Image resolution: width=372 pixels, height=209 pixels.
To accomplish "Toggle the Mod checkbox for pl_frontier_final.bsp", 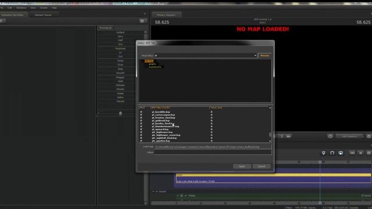I will [141, 118].
